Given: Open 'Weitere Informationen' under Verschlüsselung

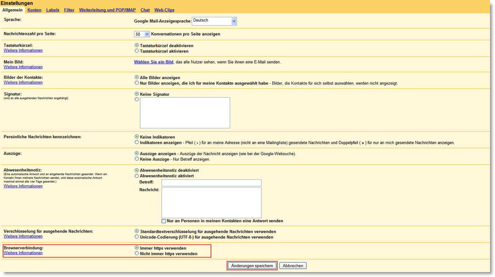Looking at the screenshot, I should pos(23,236).
